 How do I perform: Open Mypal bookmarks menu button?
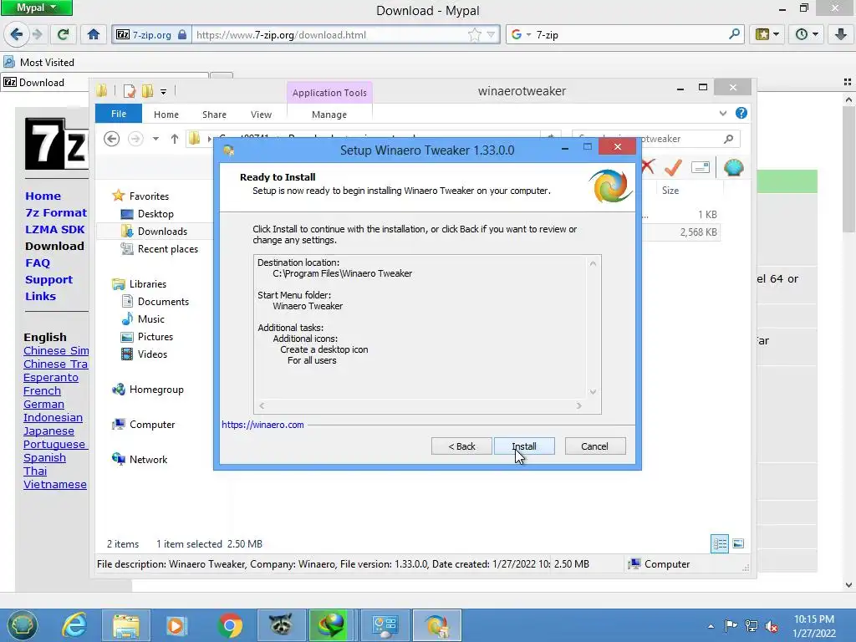coord(767,34)
